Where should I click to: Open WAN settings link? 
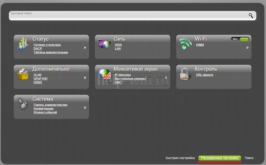tap(118, 45)
